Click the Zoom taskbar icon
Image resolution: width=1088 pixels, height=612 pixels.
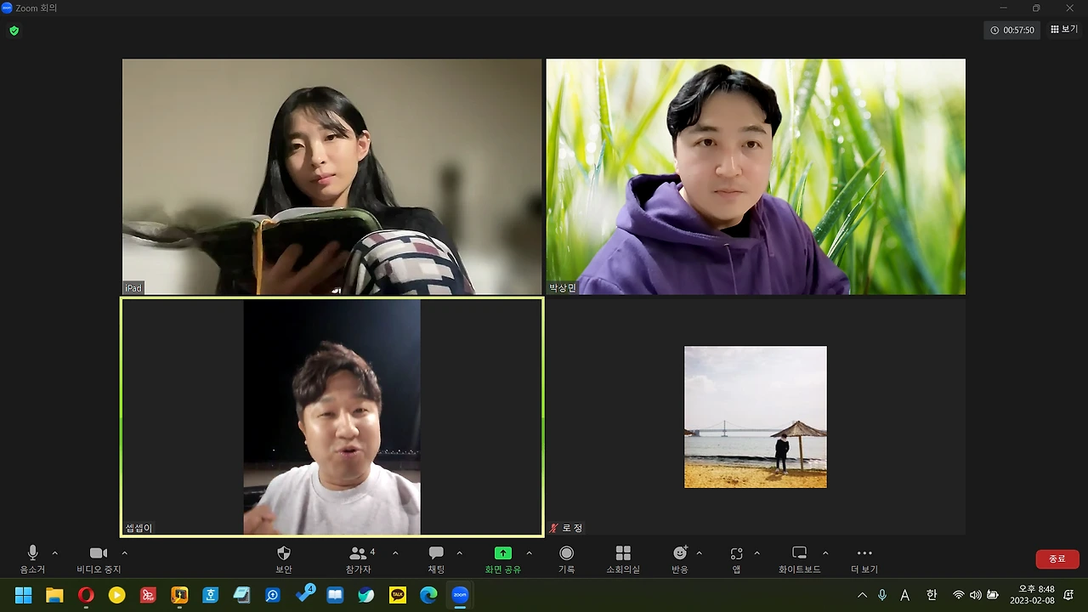coord(460,595)
